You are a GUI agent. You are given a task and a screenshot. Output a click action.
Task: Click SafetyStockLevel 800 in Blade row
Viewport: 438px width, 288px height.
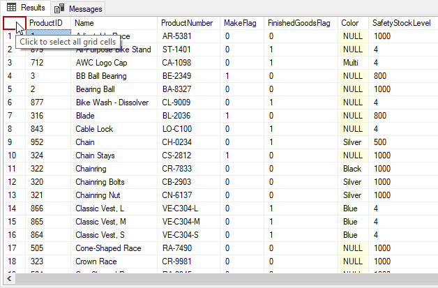[404, 116]
